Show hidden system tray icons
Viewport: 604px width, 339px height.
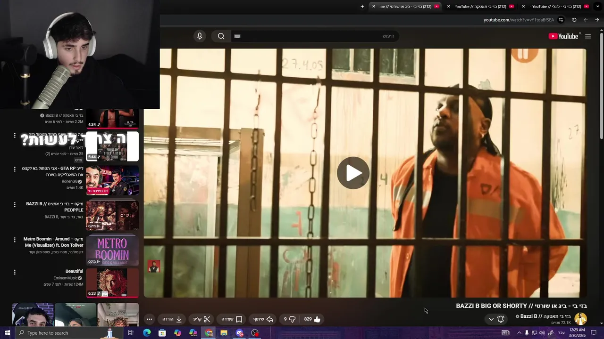coord(519,333)
